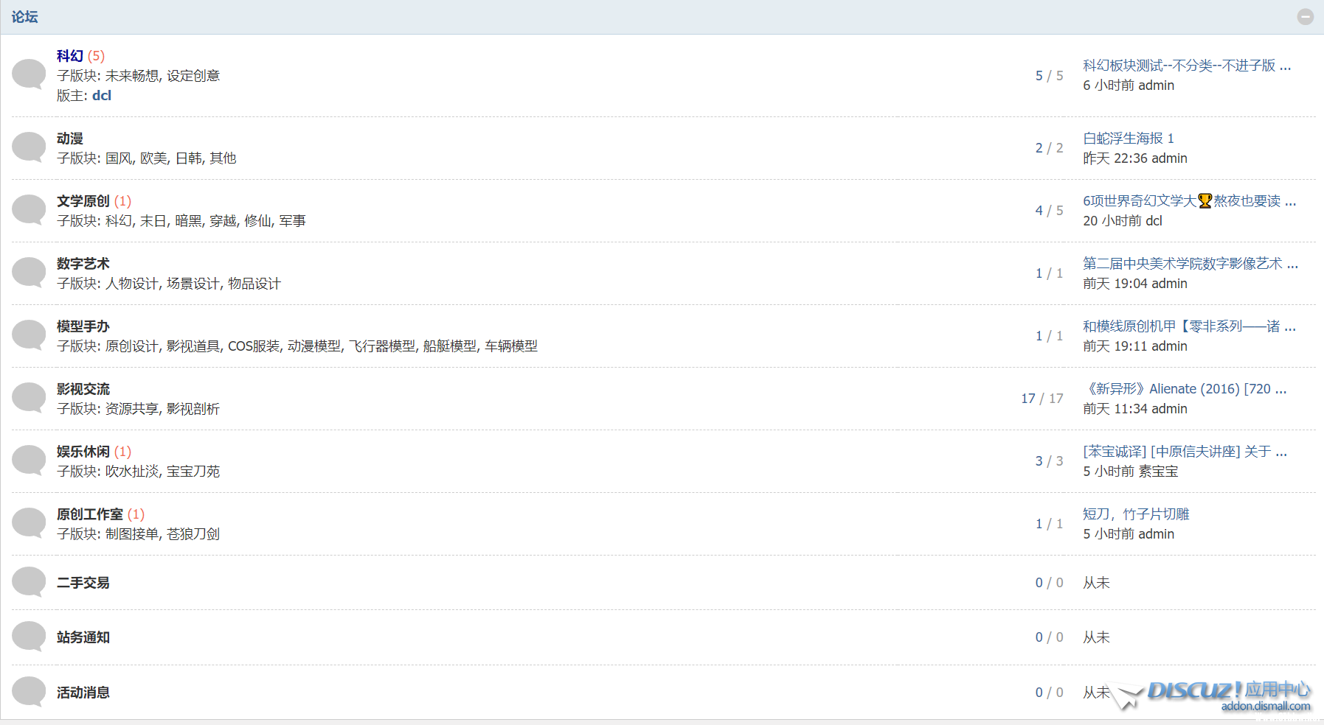
Task: Open the 《新异形》Alienate (2016) thread
Action: 1184,389
